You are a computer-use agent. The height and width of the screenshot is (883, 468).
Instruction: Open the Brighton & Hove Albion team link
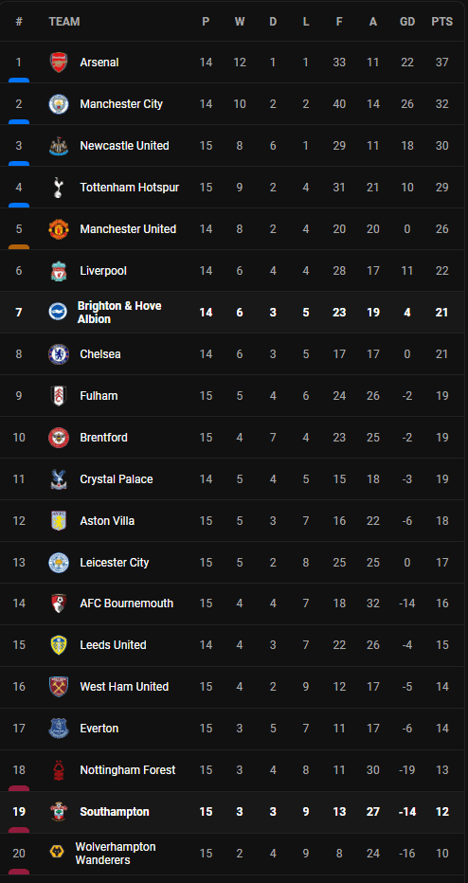[x=119, y=313]
